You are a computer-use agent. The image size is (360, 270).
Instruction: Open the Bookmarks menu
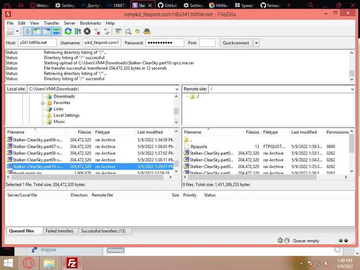[x=90, y=23]
